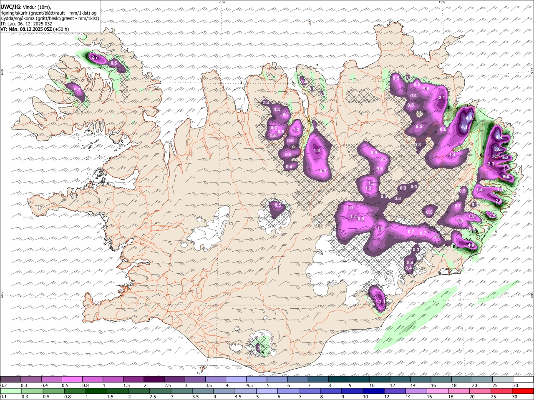Click the '4.4' value on the east coast

pos(499,137)
